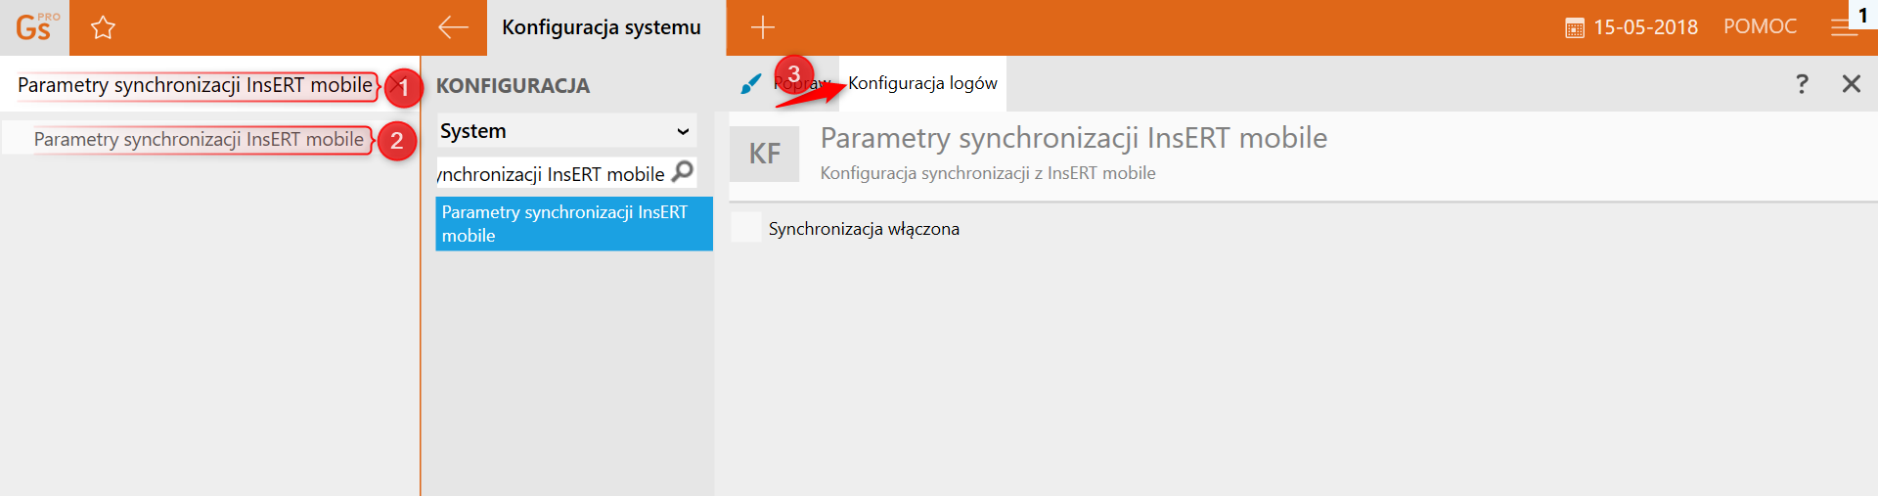Open the POMOC menu

click(x=1760, y=26)
